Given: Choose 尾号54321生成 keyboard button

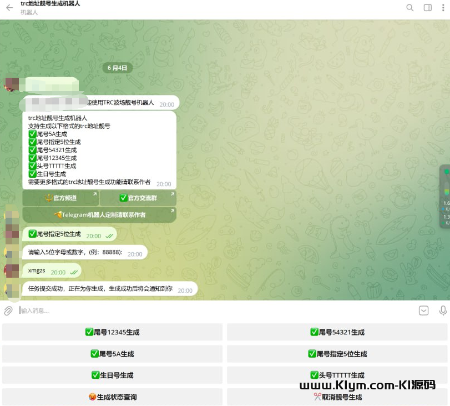Looking at the screenshot, I should pos(337,332).
